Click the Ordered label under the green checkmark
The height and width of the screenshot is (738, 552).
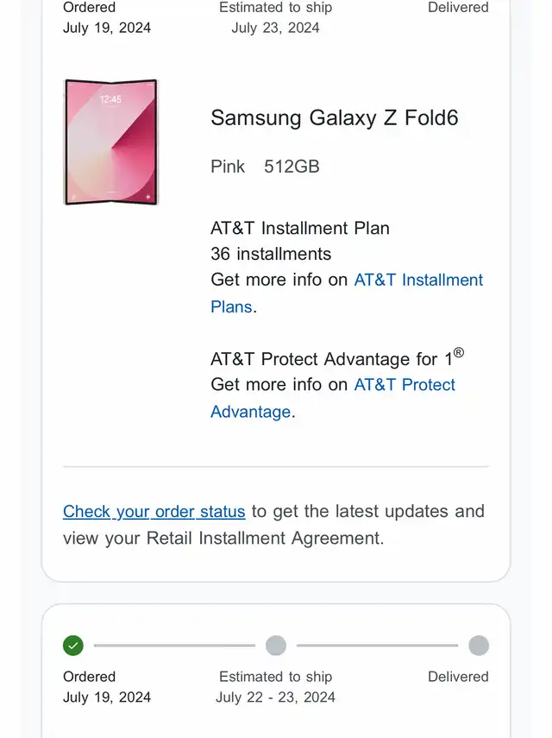click(89, 677)
